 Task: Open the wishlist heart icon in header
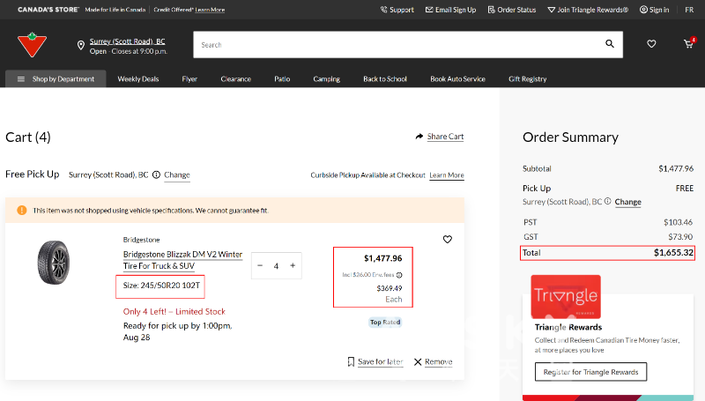(x=651, y=44)
